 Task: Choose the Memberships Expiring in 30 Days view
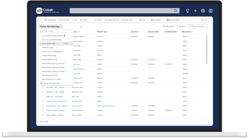[53, 63]
